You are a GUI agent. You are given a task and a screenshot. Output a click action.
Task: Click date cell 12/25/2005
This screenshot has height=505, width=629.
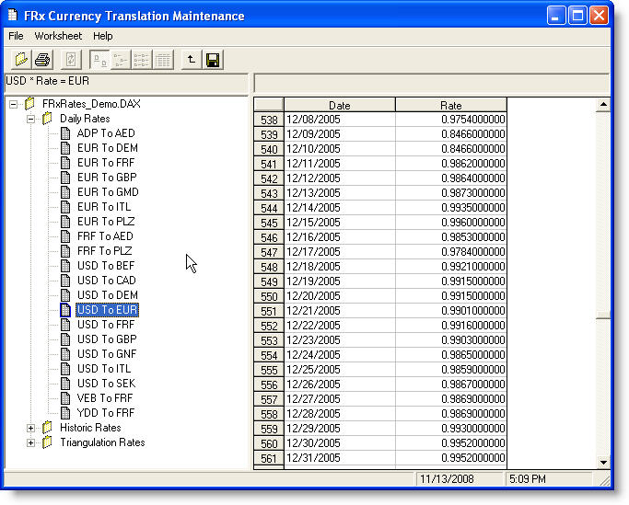click(340, 370)
